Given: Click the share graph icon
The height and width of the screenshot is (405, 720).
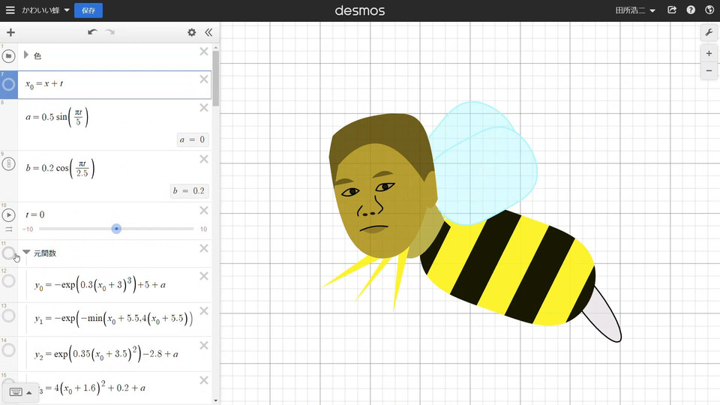Looking at the screenshot, I should coord(672,10).
